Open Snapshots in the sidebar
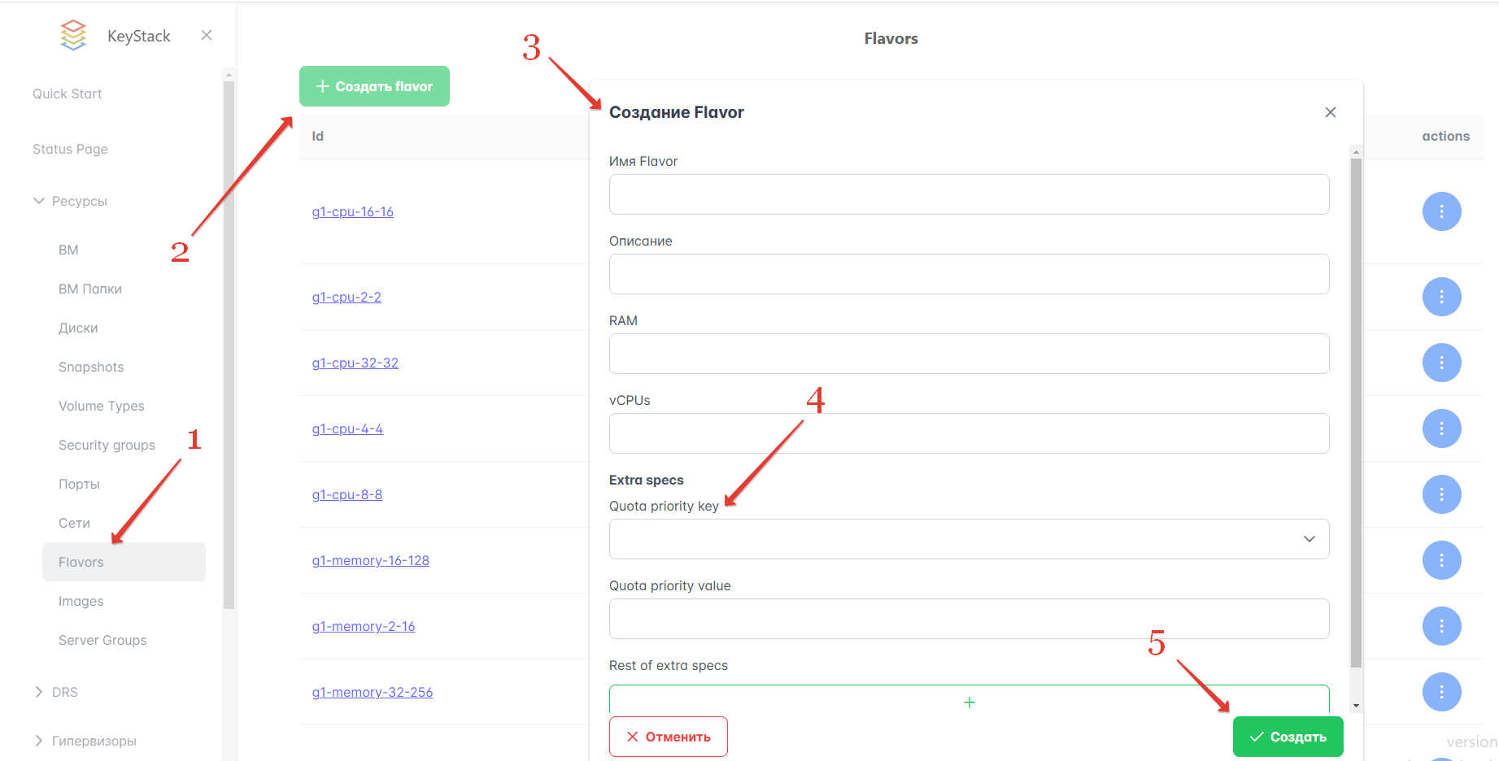 91,367
